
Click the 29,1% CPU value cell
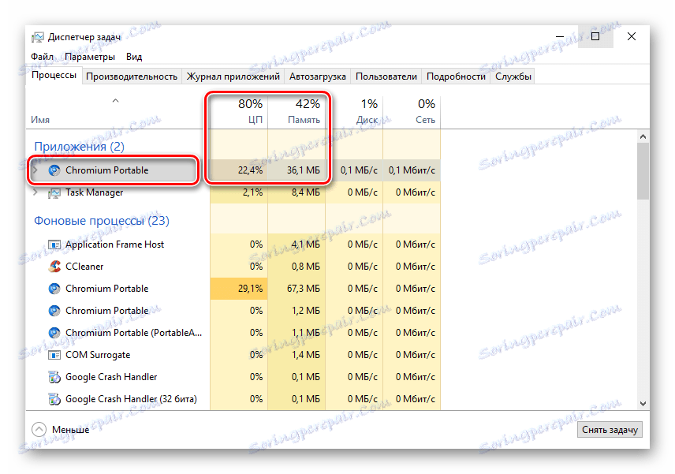pos(239,289)
